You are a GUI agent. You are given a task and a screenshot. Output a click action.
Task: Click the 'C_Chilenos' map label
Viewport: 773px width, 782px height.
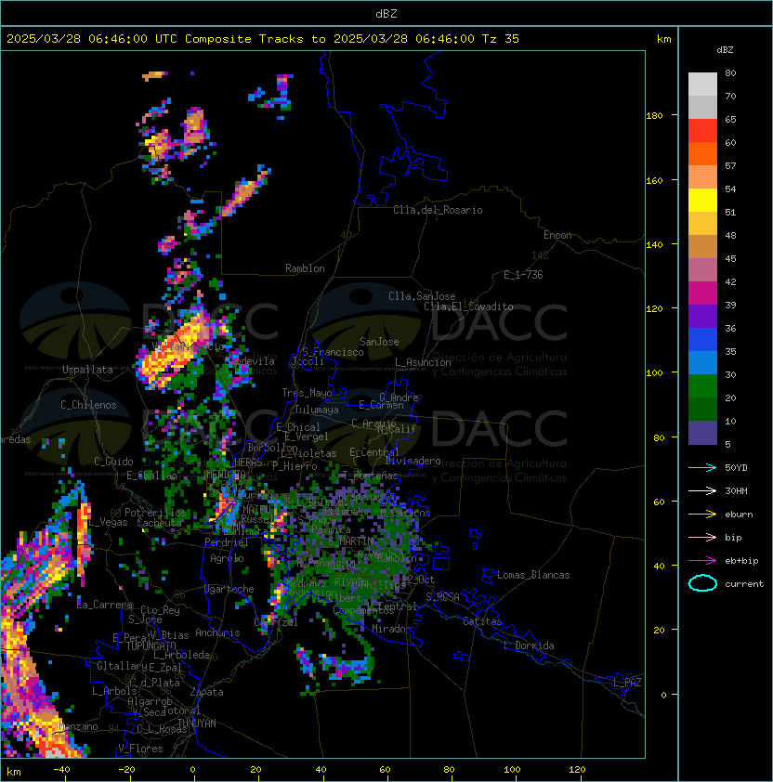coord(88,405)
